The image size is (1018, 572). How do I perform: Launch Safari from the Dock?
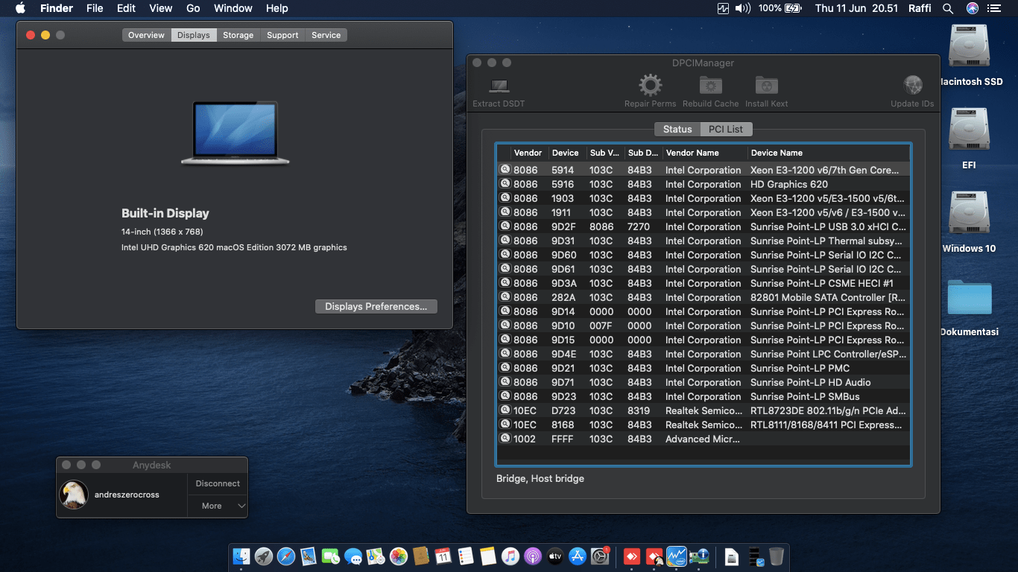[286, 556]
